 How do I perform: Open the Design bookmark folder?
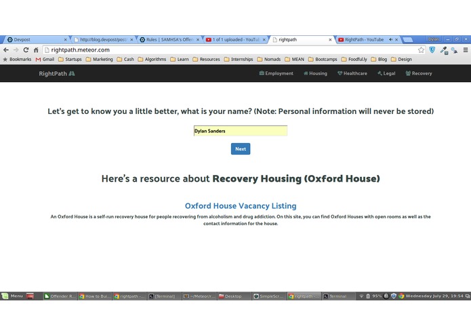pos(402,59)
